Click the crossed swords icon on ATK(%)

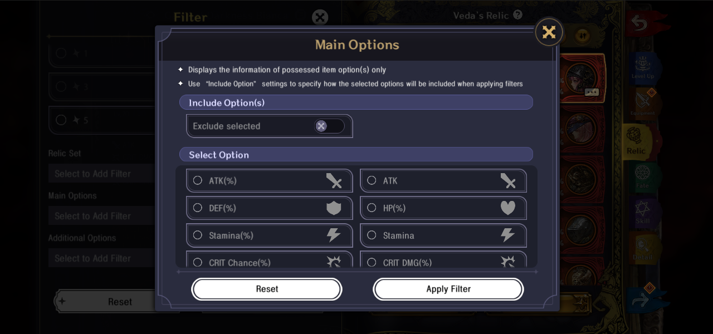(334, 181)
